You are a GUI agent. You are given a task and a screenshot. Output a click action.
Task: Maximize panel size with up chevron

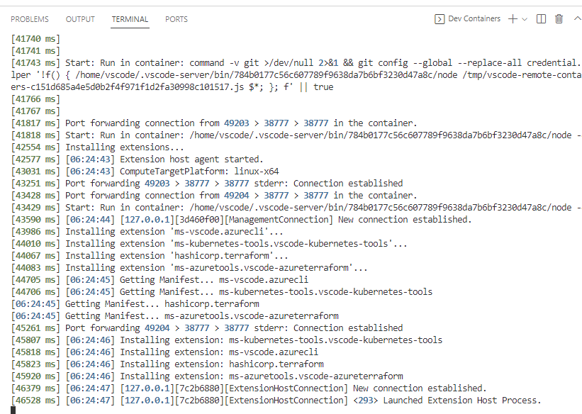tap(576, 19)
